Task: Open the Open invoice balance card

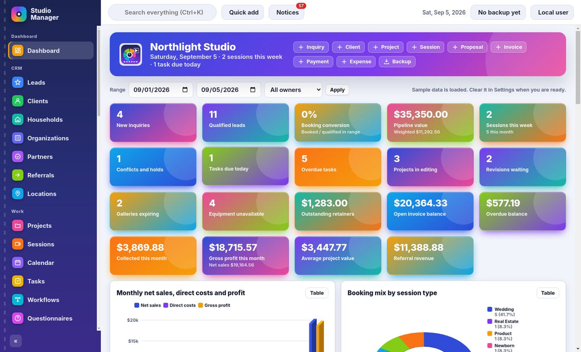Action: tap(430, 211)
